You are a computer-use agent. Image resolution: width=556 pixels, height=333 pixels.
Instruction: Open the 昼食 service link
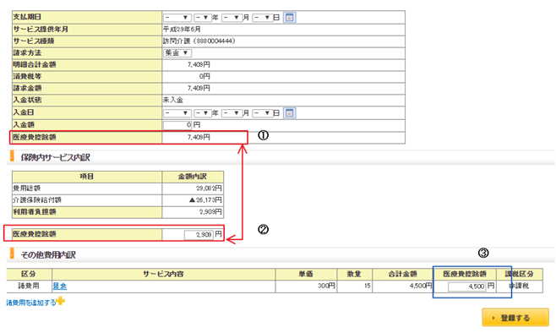point(59,286)
